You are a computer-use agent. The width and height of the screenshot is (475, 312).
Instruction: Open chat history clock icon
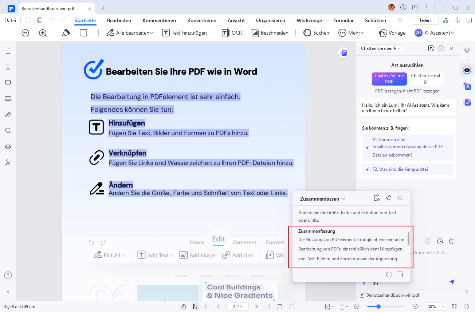[440, 241]
